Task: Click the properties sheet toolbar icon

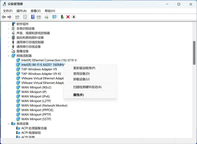Action: [25, 17]
